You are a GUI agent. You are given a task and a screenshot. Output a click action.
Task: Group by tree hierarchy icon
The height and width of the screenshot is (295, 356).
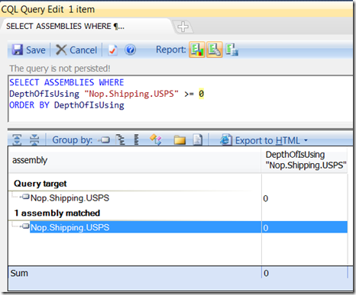coord(120,139)
